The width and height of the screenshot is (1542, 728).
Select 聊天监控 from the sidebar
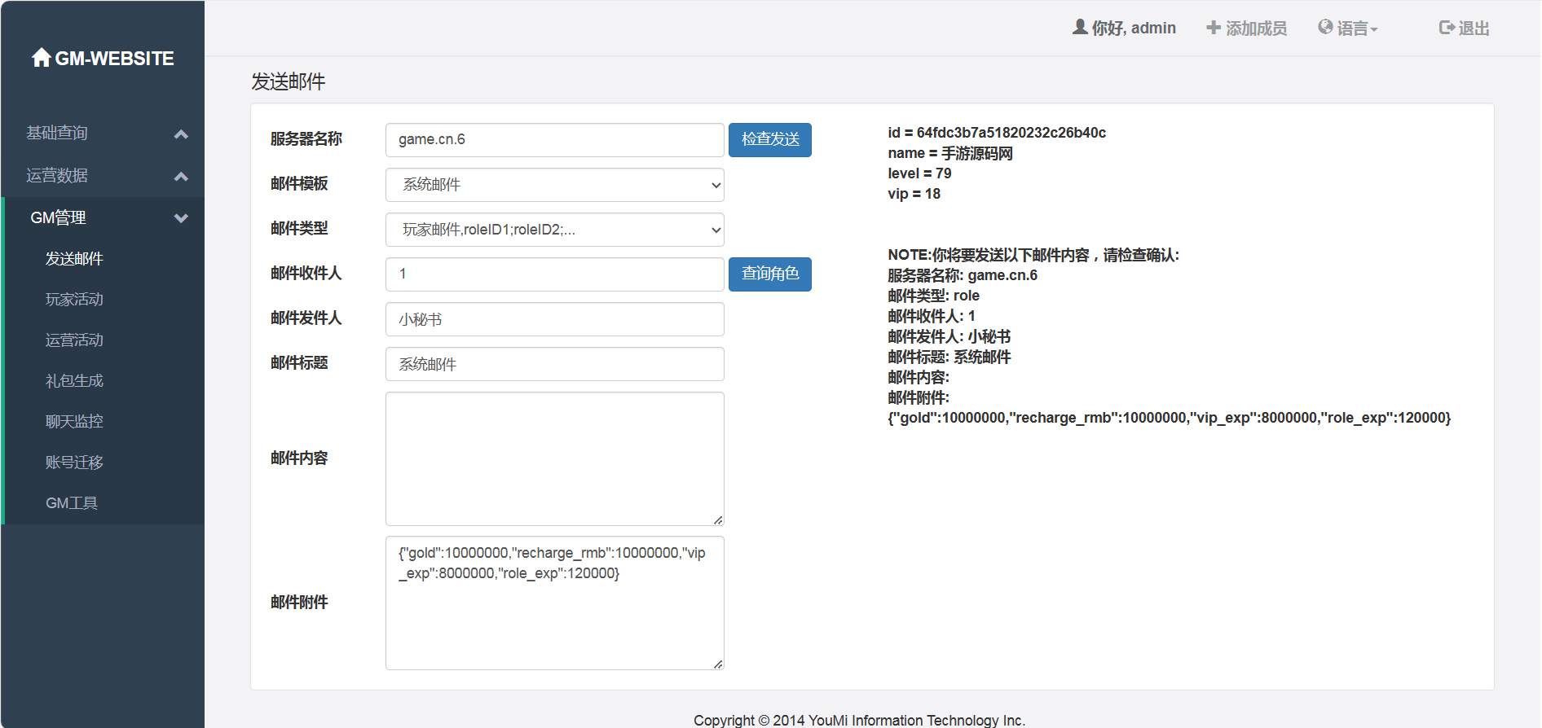[x=74, y=422]
